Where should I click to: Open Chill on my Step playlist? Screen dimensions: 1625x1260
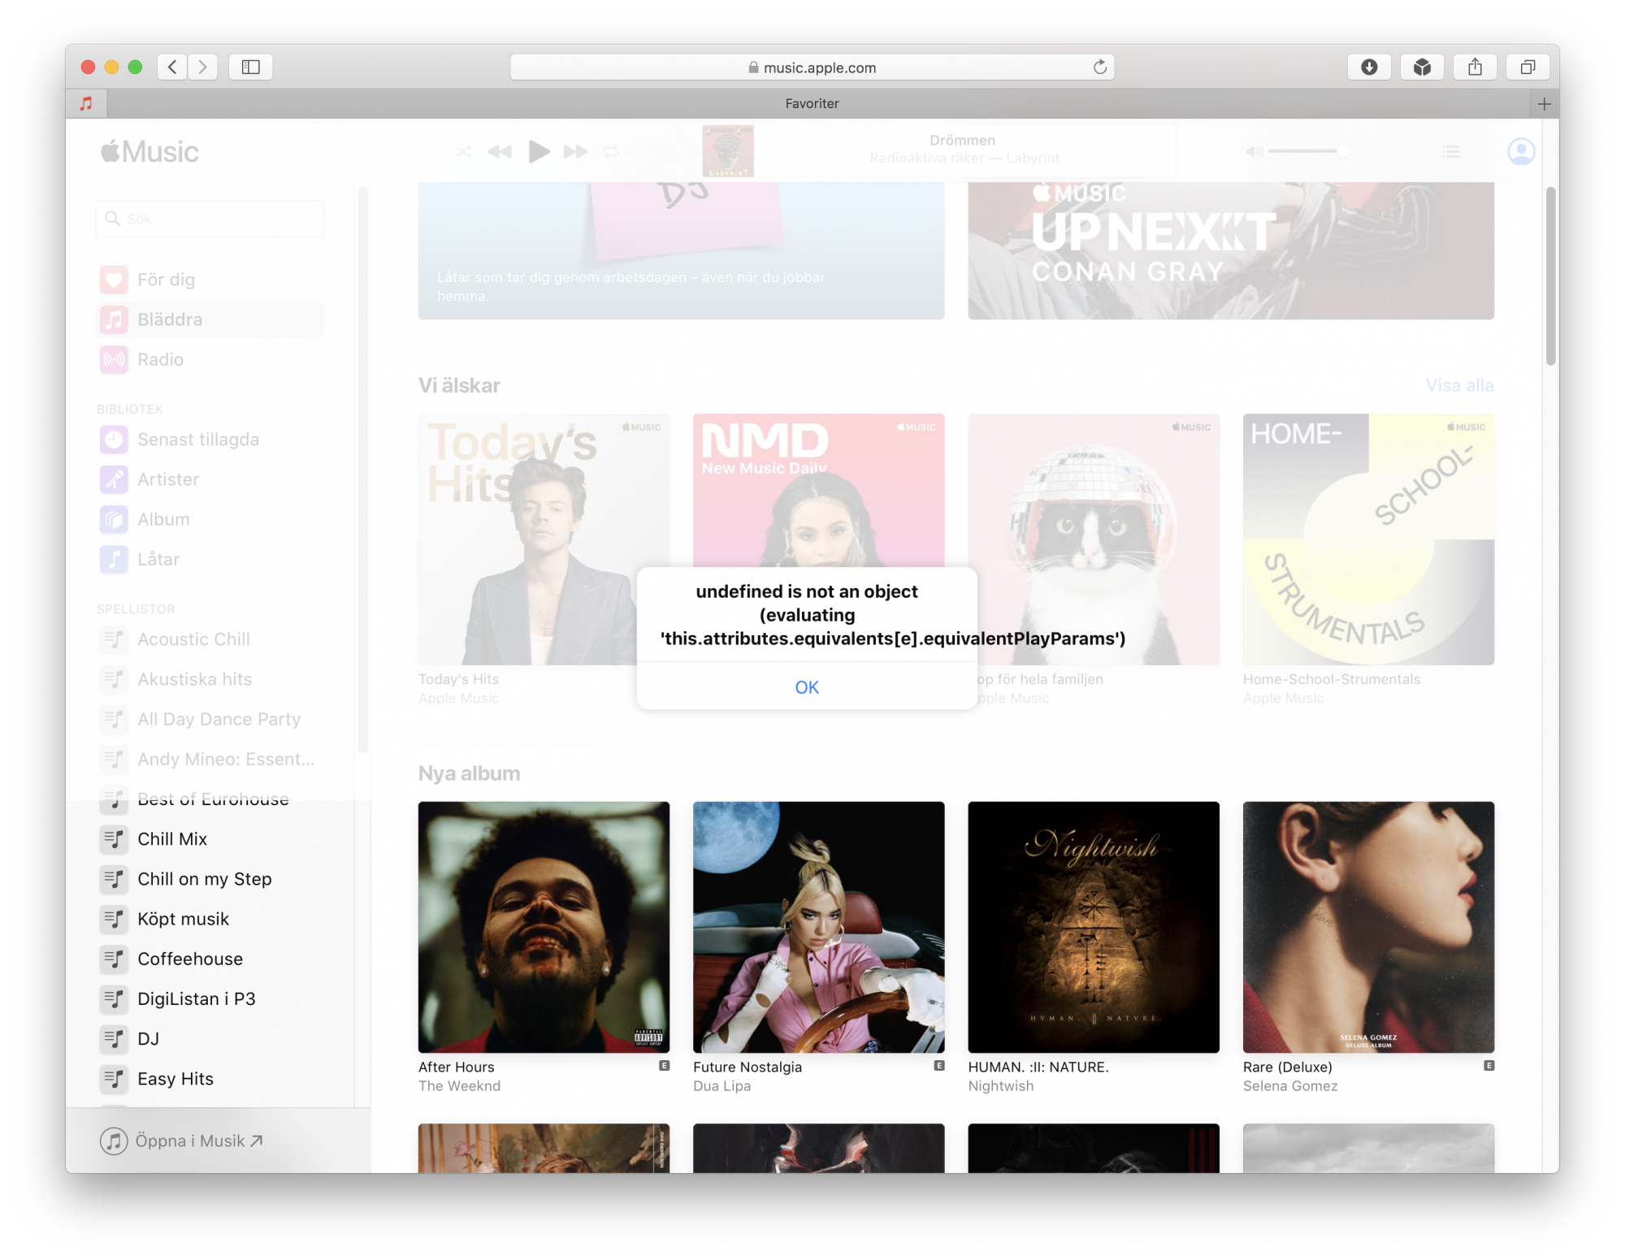point(210,879)
